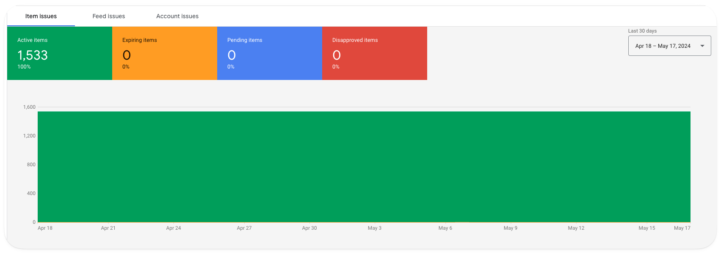This screenshot has height=253, width=721.
Task: Click the green Active items card
Action: [60, 53]
